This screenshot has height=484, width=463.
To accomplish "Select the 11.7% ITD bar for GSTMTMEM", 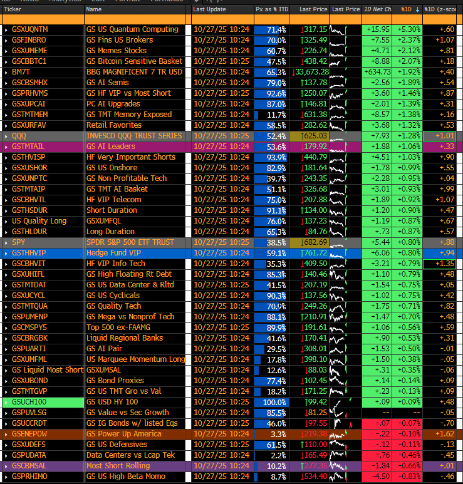I will tap(271, 115).
